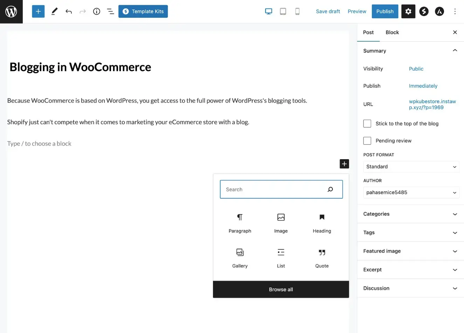Open the Astra settings icon
464x333 pixels.
point(439,12)
